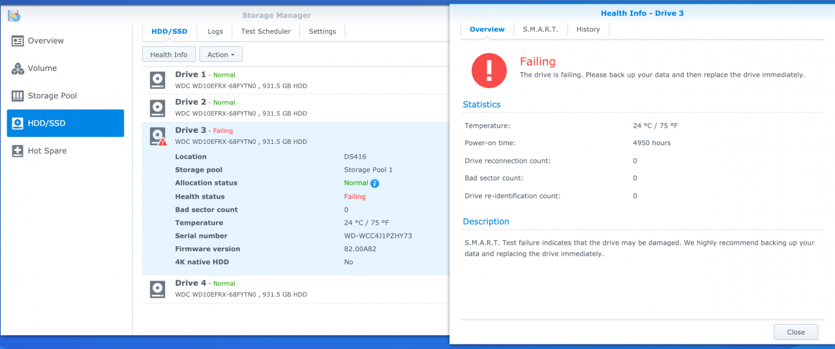Viewport: 835px width, 349px height.
Task: Click the red Failing health status value
Action: pyautogui.click(x=355, y=197)
